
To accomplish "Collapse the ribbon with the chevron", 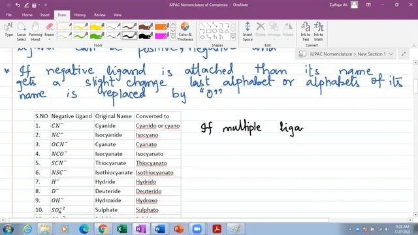I will [x=413, y=46].
